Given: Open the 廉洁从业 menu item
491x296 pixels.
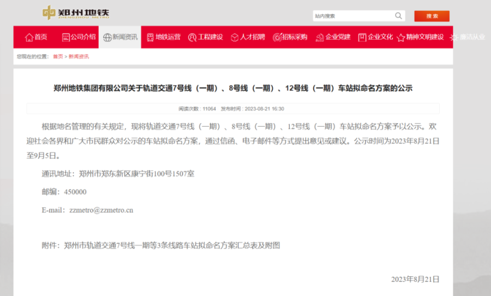Looking at the screenshot, I should tap(471, 37).
